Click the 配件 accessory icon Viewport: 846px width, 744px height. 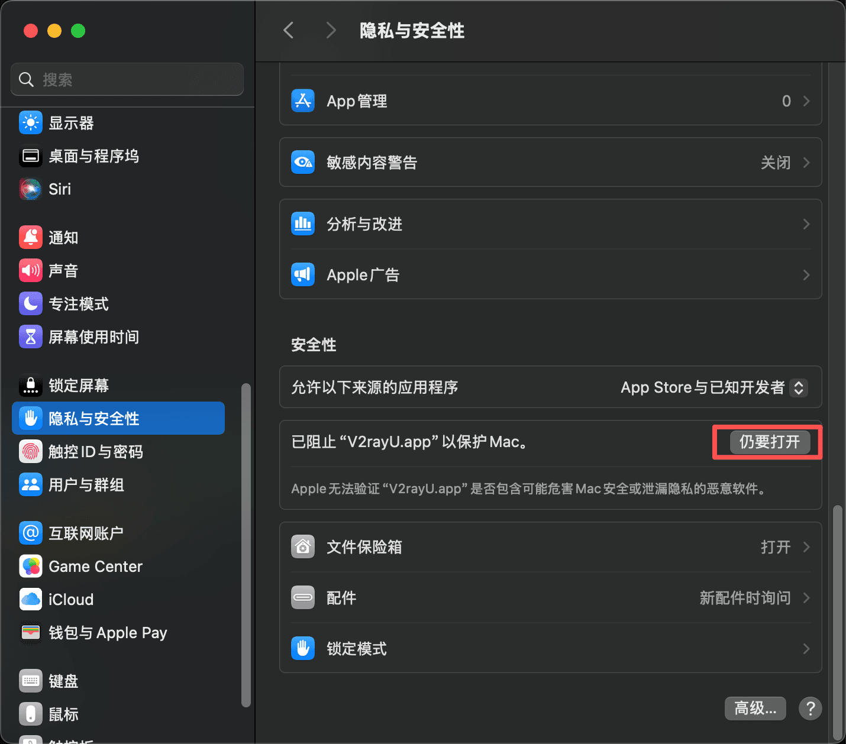[x=303, y=598]
